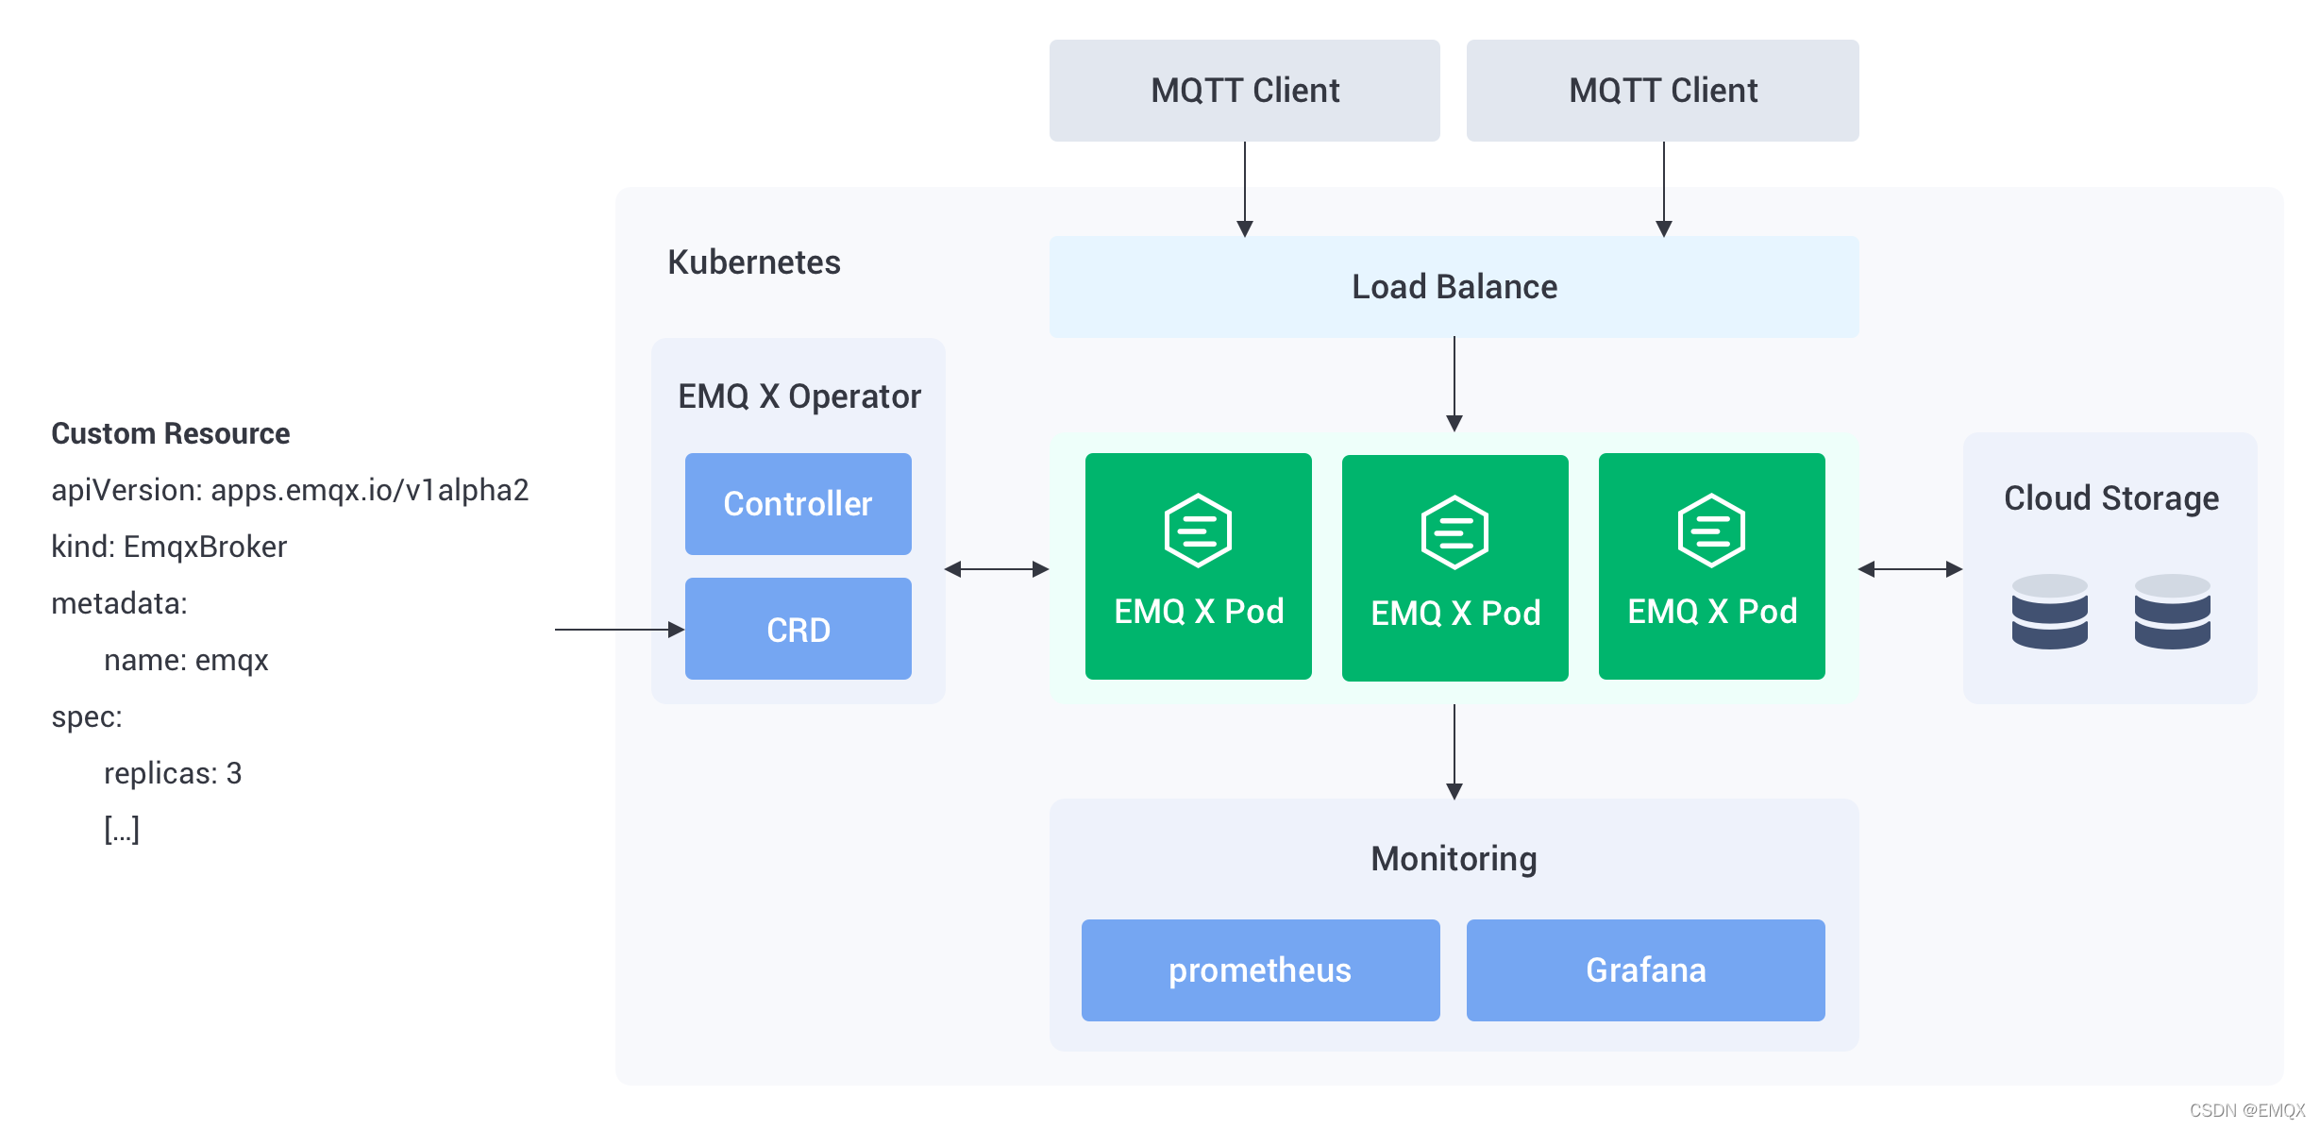The image size is (2320, 1129).
Task: Click the Controller box in EMQ X Operator
Action: tap(798, 504)
